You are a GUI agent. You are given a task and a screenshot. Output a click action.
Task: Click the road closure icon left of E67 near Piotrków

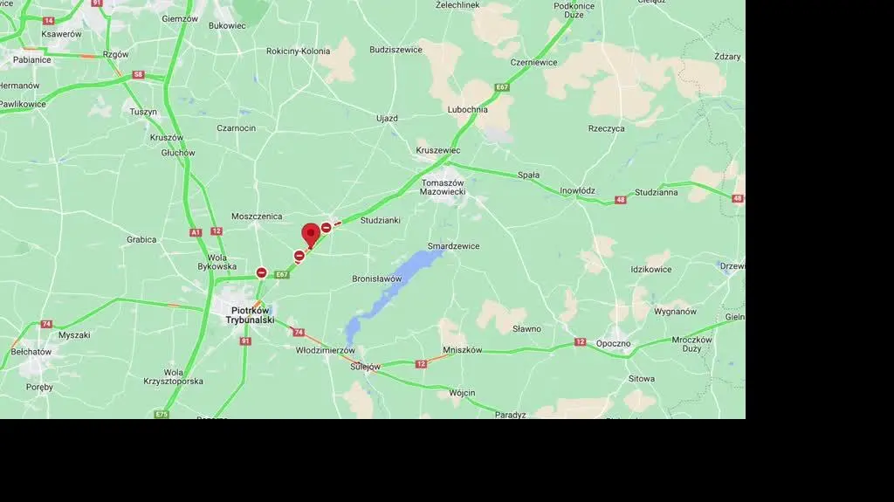261,272
